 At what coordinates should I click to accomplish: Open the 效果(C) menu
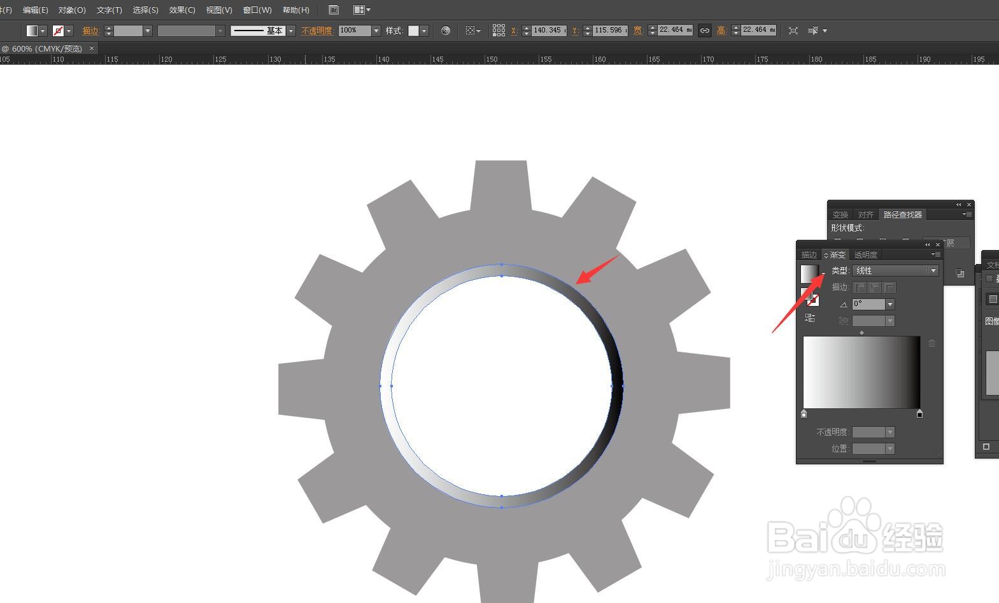click(x=182, y=10)
